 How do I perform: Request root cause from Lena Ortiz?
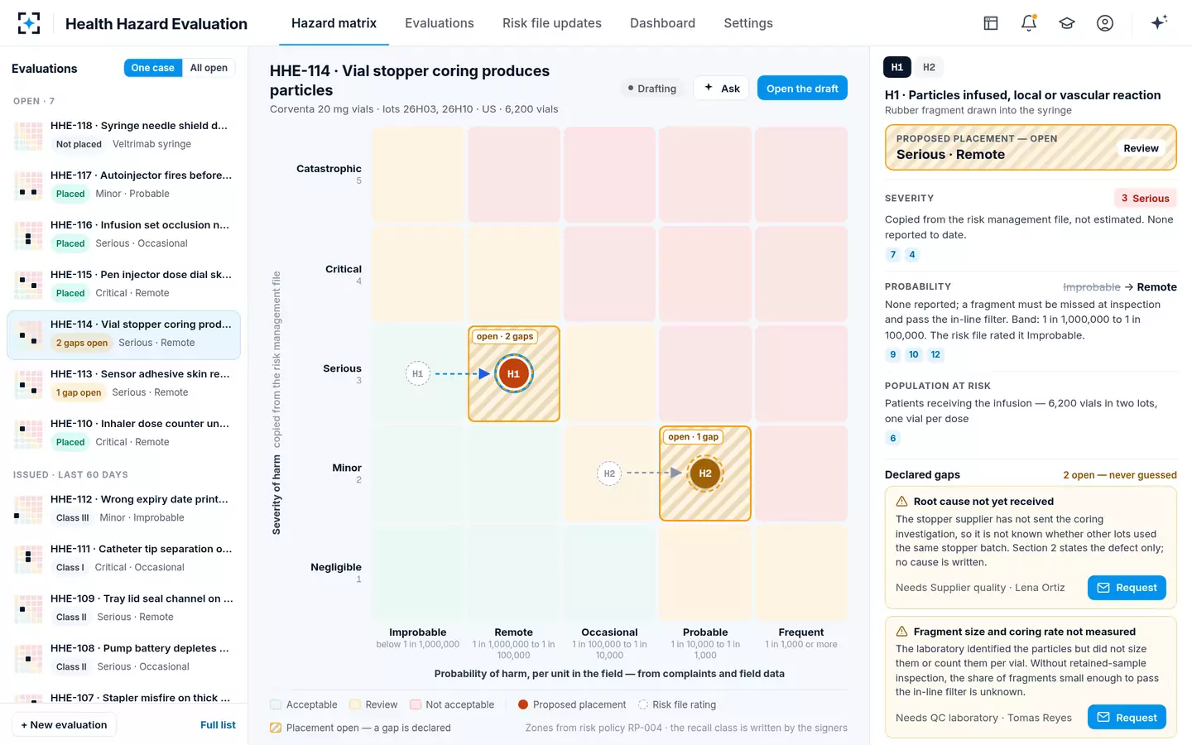[1127, 588]
